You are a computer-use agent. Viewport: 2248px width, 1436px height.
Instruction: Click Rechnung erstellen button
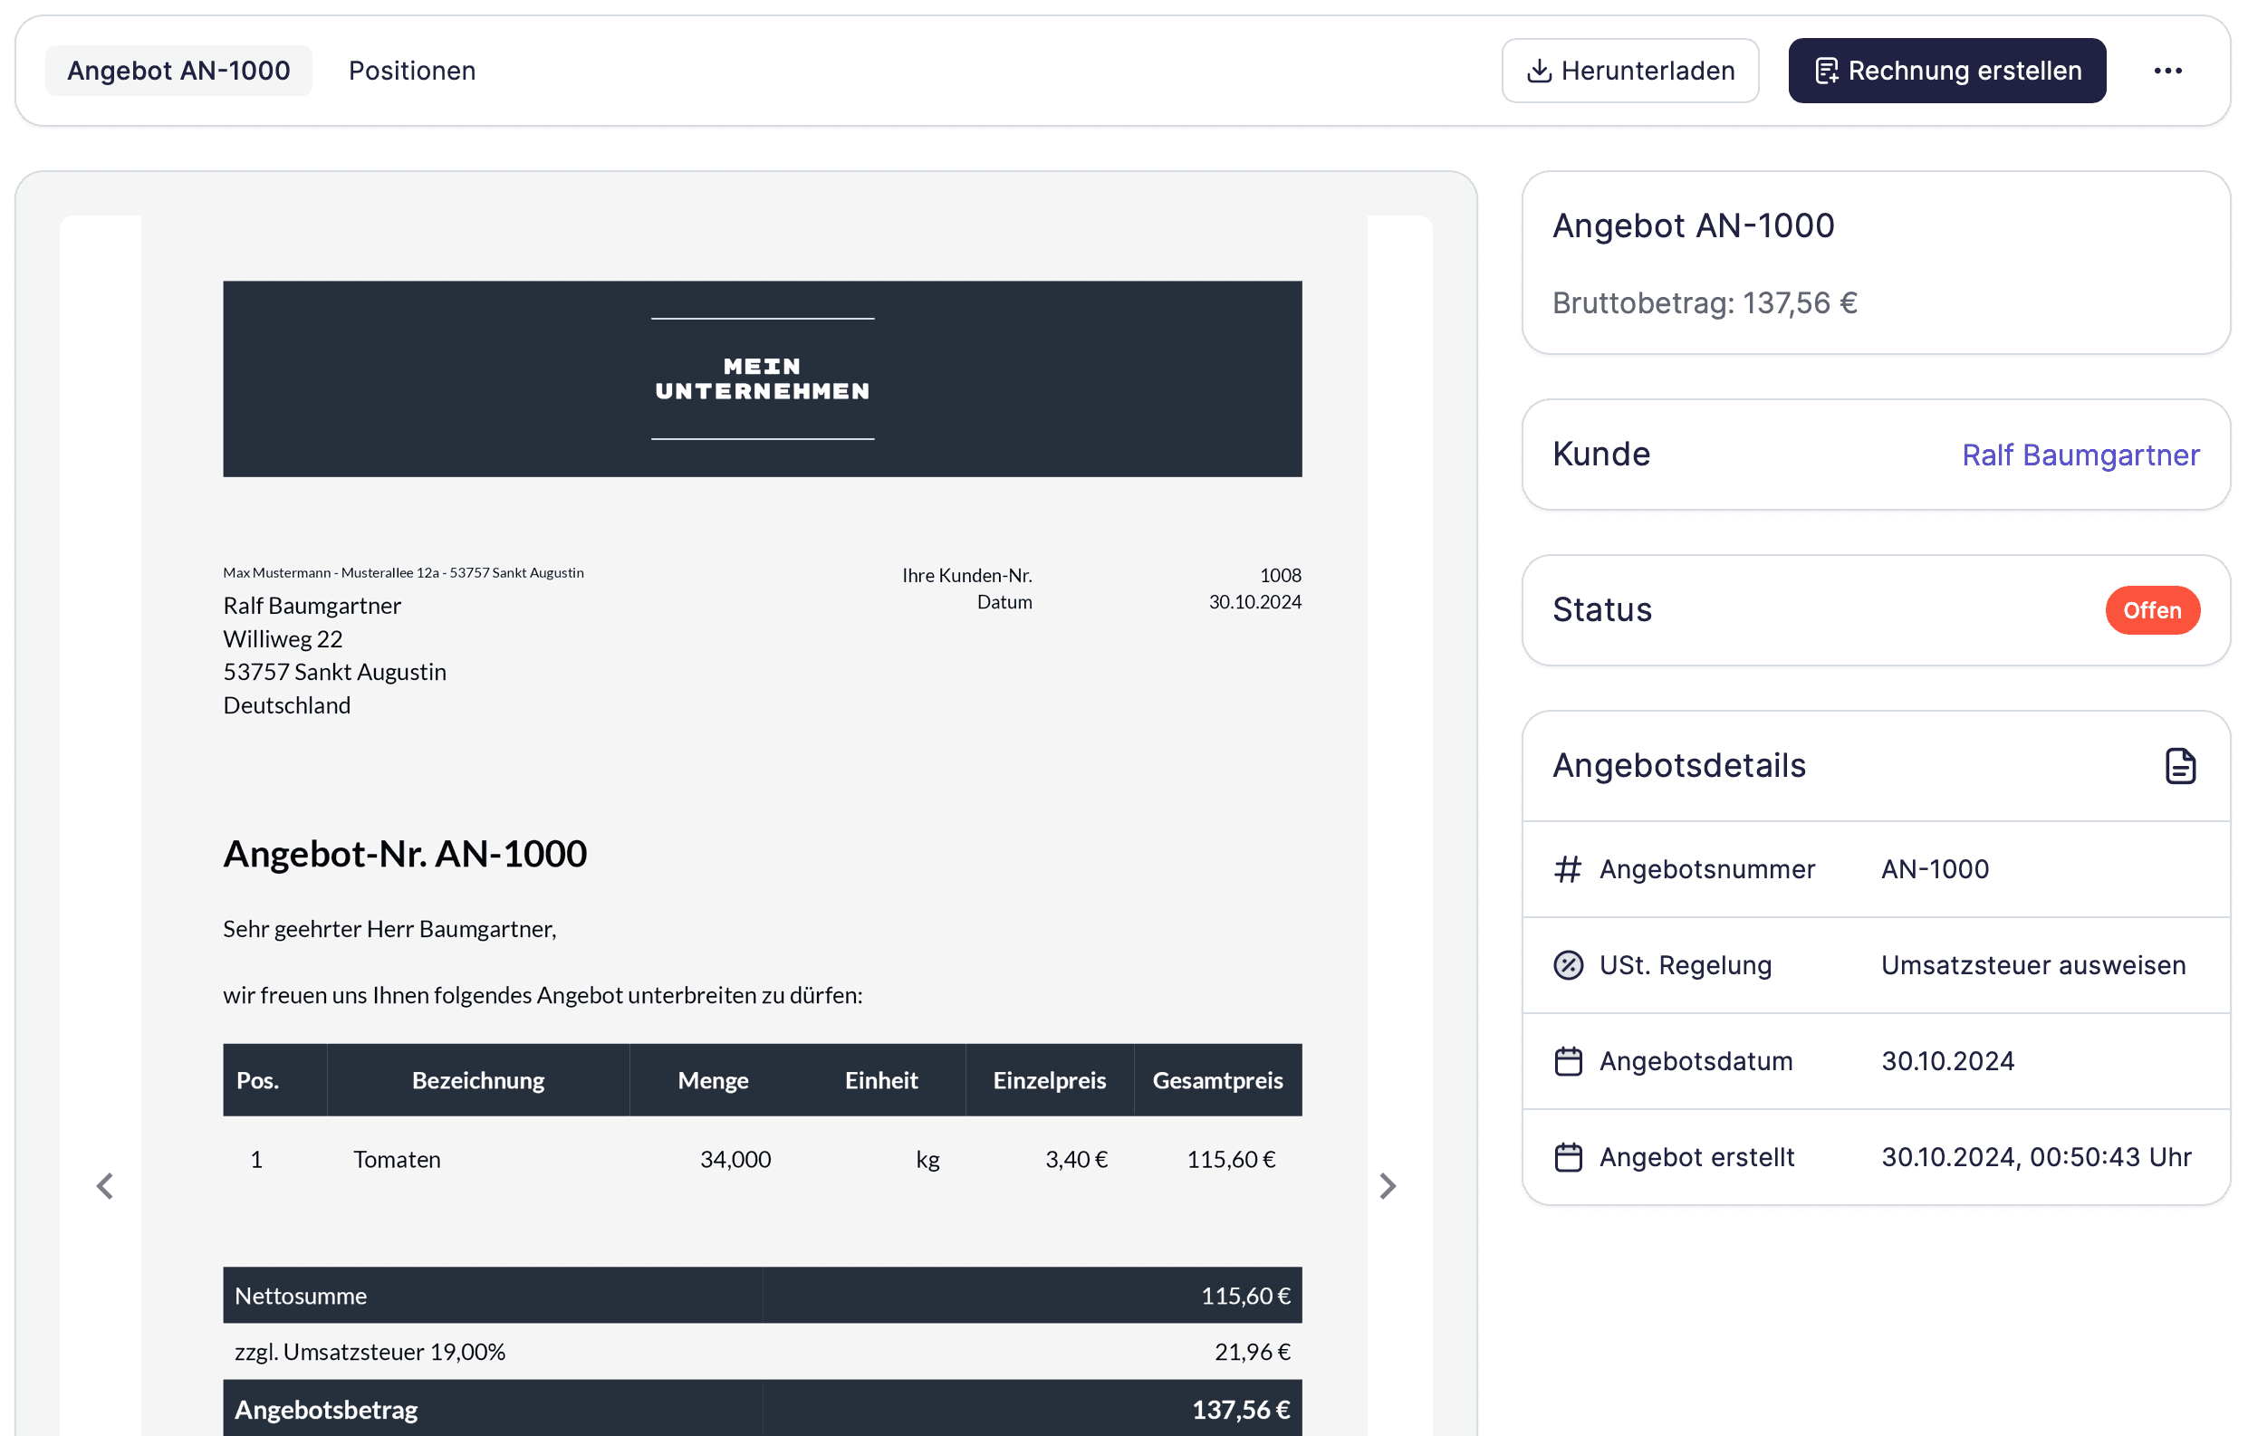[1946, 71]
